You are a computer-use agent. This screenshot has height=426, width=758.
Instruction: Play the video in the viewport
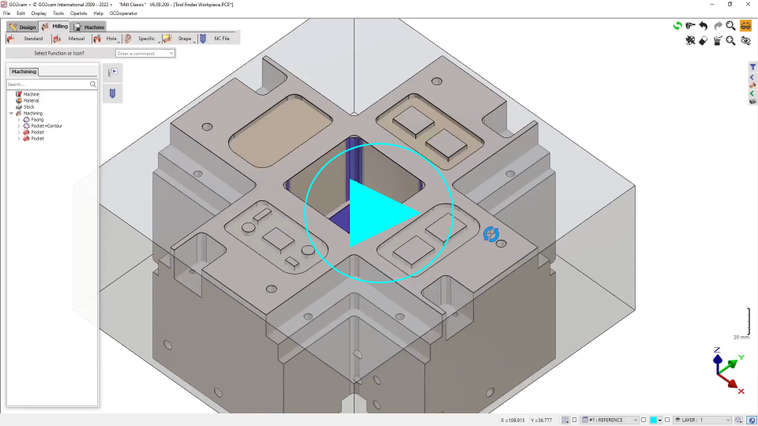point(379,213)
